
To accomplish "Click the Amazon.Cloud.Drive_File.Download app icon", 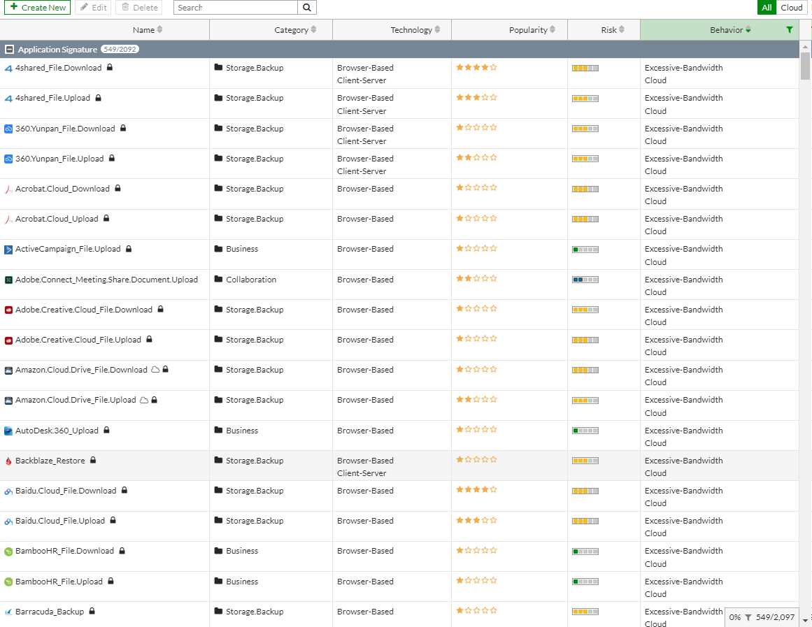I will [x=8, y=370].
